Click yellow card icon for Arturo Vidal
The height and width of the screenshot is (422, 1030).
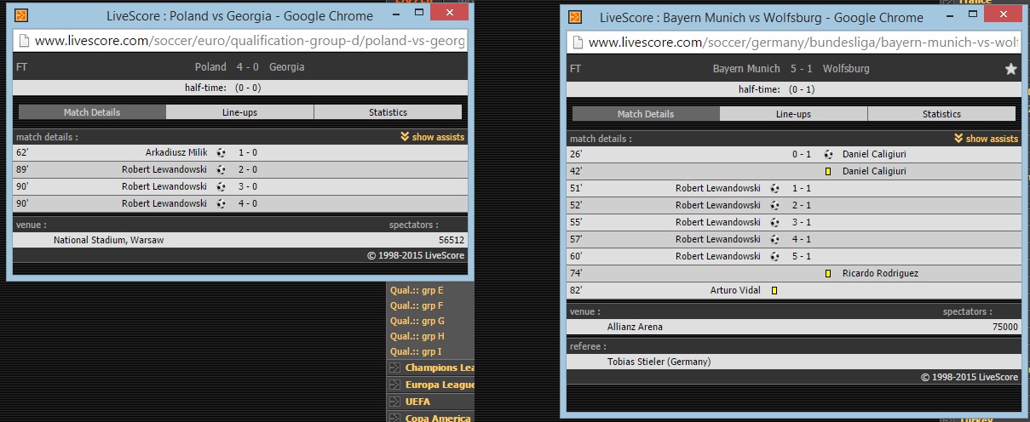(x=774, y=290)
